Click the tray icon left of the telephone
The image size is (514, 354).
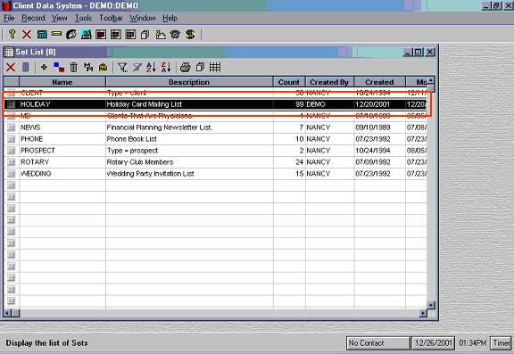click(x=161, y=34)
